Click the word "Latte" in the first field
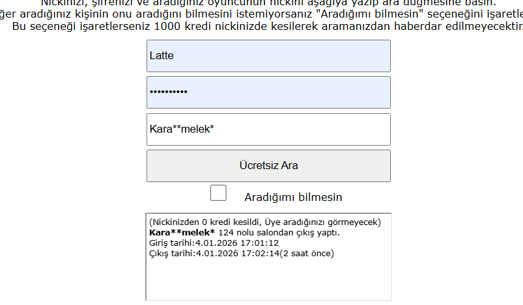Image resolution: width=523 pixels, height=305 pixels. point(162,56)
